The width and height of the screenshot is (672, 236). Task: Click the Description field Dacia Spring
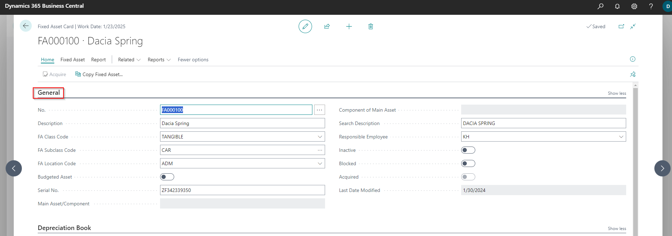[243, 123]
